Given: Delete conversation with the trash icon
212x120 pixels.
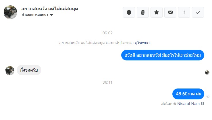Looking at the screenshot, I should click(x=143, y=12).
